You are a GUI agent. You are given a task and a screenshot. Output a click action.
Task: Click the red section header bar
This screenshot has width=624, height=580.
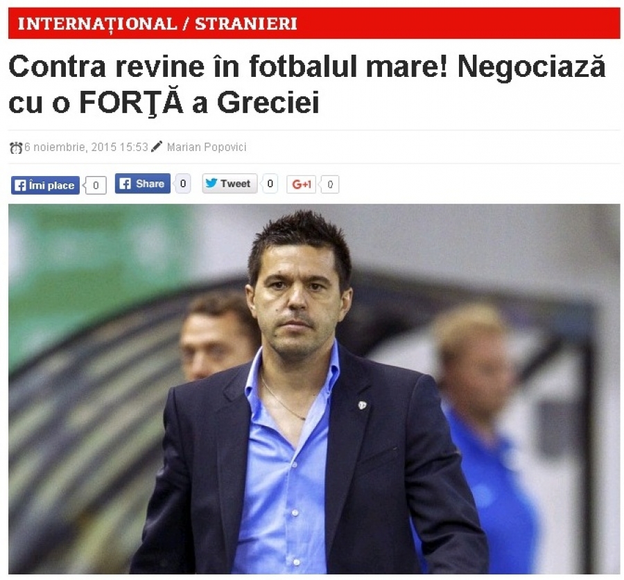[314, 23]
